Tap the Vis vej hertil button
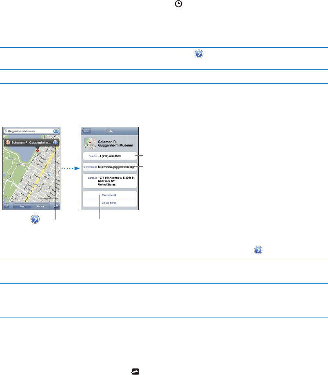Viewport: 328px width, 375px height. point(110,195)
